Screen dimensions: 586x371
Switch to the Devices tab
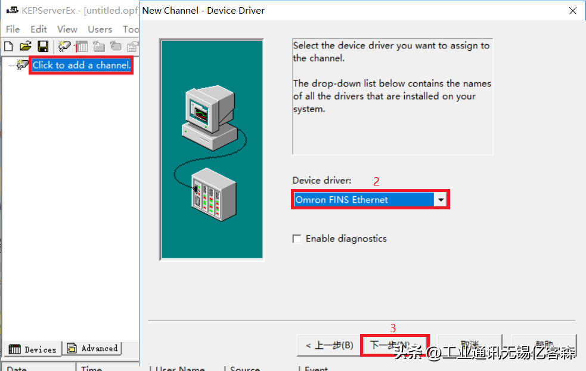[x=33, y=350]
